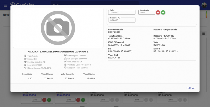The height and width of the screenshot is (107, 210).
Task: Click the Valor final label
Action: [x=113, y=55]
